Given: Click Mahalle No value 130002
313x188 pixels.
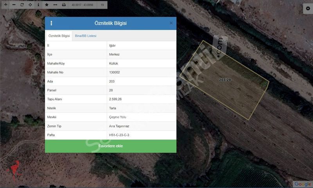Looking at the screenshot, I should tap(114, 72).
